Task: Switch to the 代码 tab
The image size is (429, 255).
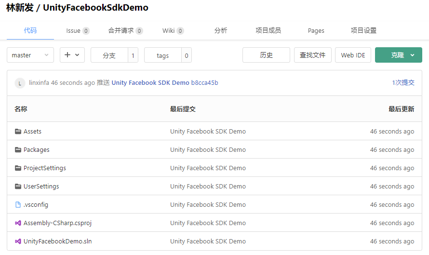Action: coord(30,30)
